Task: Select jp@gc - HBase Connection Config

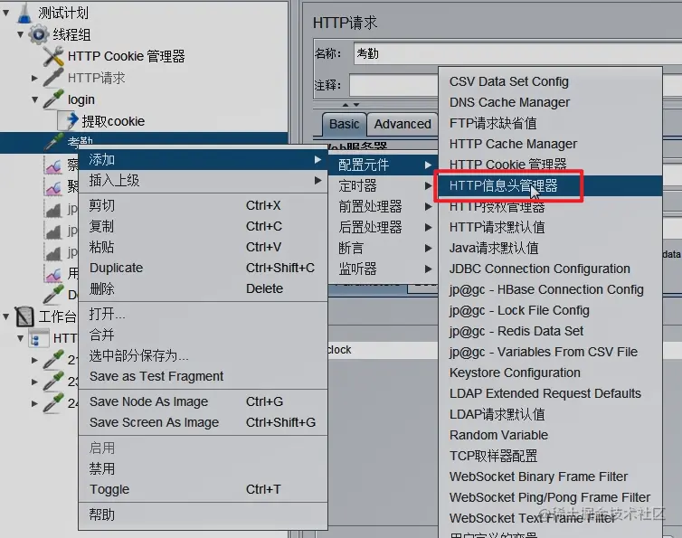Action: [550, 289]
